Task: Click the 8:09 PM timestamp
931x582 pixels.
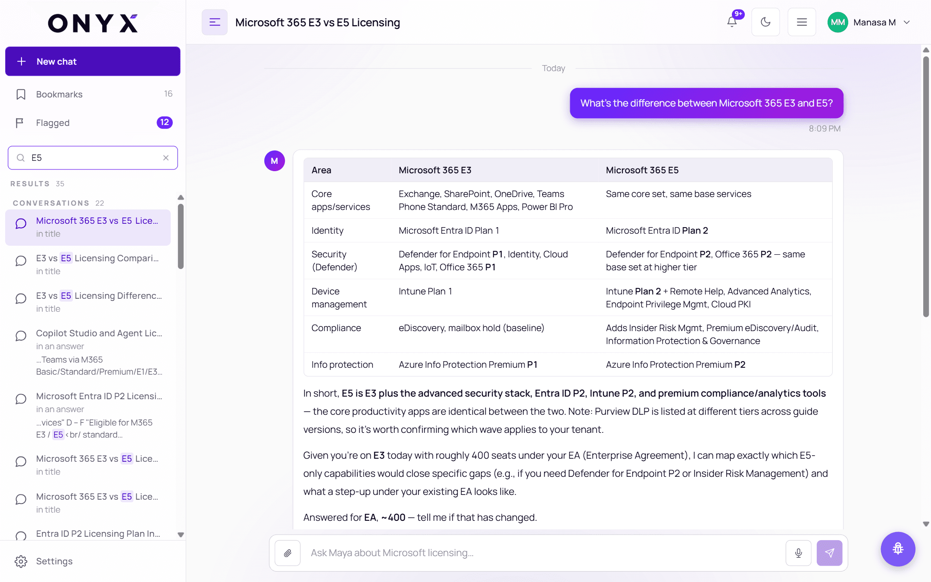Action: [825, 128]
